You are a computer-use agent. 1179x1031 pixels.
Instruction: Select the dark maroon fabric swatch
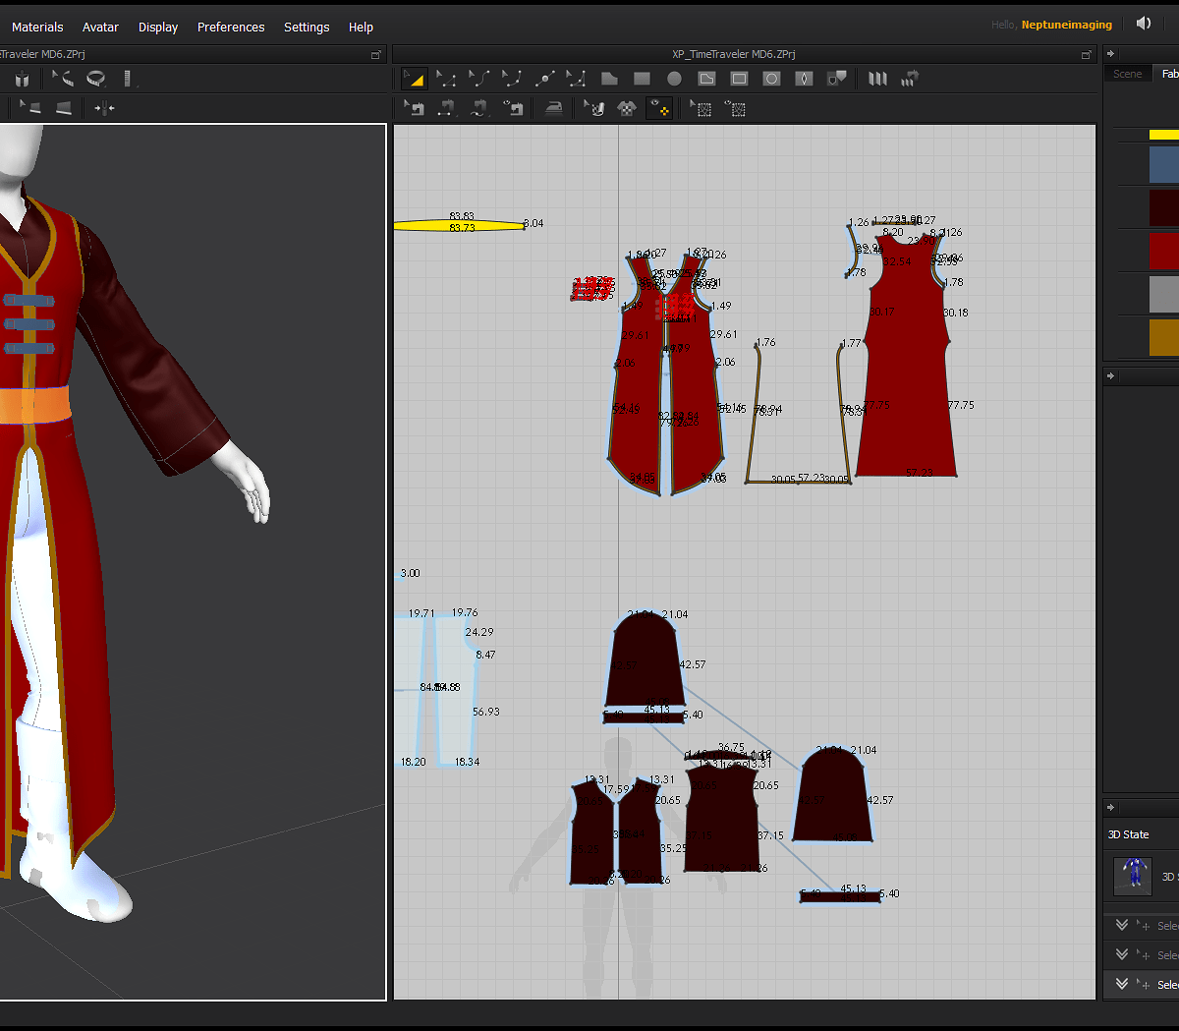tap(1164, 207)
